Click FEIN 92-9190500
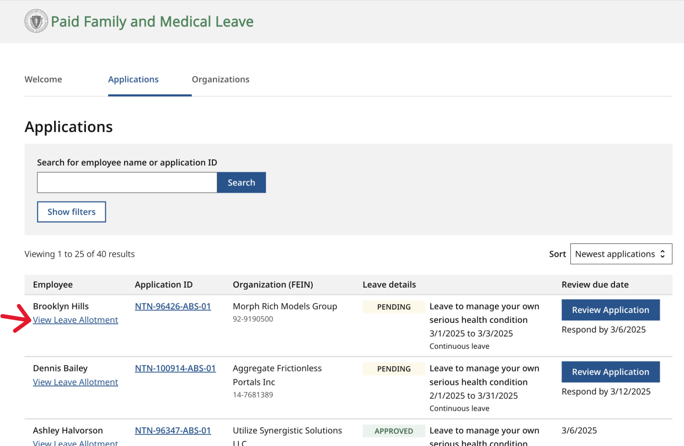 [253, 319]
